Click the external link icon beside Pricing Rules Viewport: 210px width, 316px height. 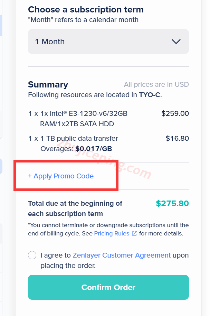(x=134, y=233)
